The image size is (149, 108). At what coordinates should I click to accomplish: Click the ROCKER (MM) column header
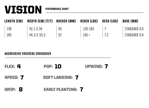[66, 21]
